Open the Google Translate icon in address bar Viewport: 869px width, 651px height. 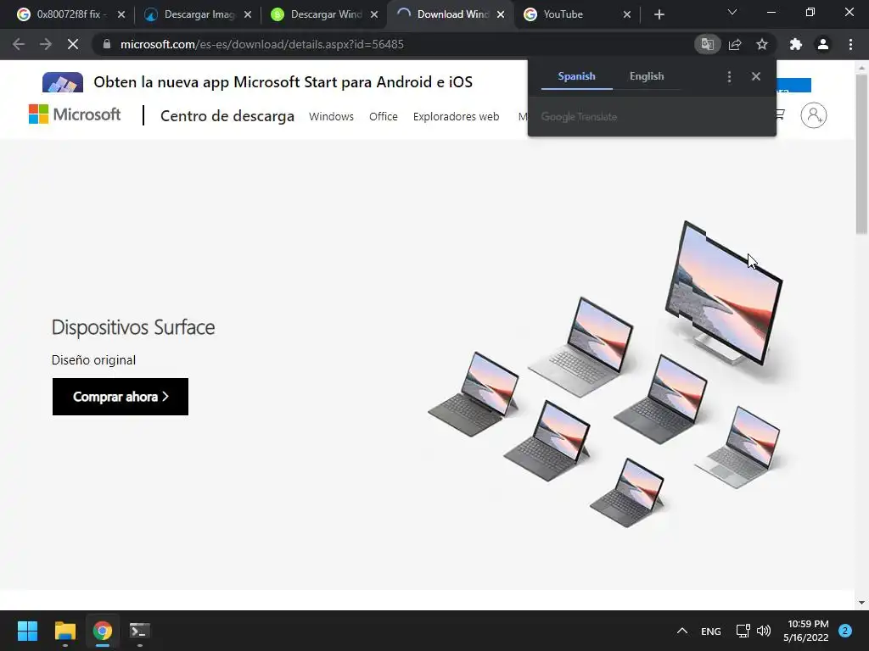click(x=707, y=44)
